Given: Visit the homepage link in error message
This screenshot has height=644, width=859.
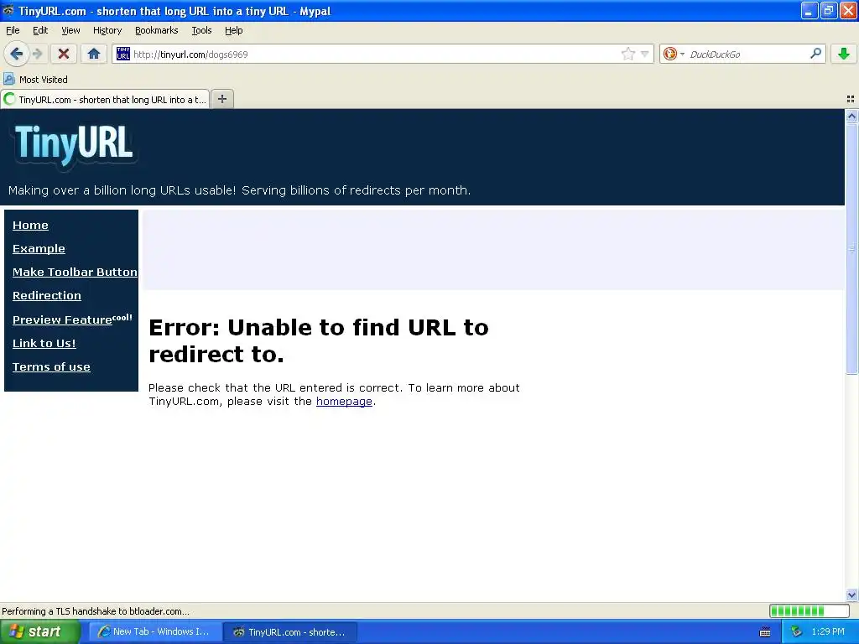Looking at the screenshot, I should coord(344,402).
